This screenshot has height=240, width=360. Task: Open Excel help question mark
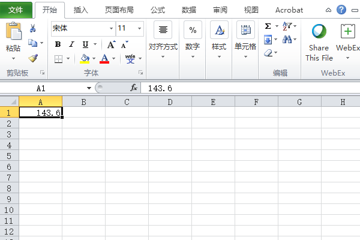[x=341, y=10]
